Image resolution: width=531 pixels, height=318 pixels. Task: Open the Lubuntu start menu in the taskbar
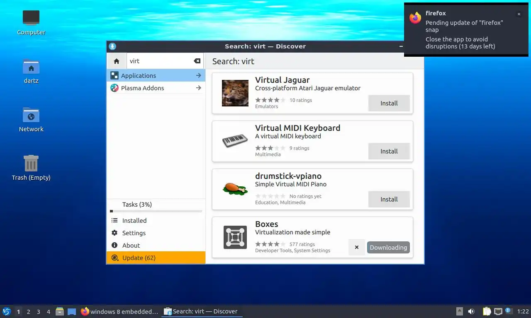pos(7,311)
